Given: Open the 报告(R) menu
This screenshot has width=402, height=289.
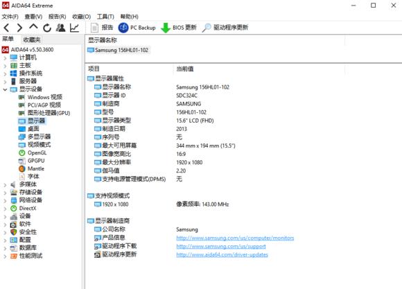Looking at the screenshot, I should [x=57, y=17].
